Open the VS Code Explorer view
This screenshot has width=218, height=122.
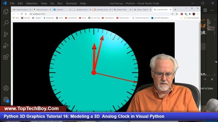(6, 12)
